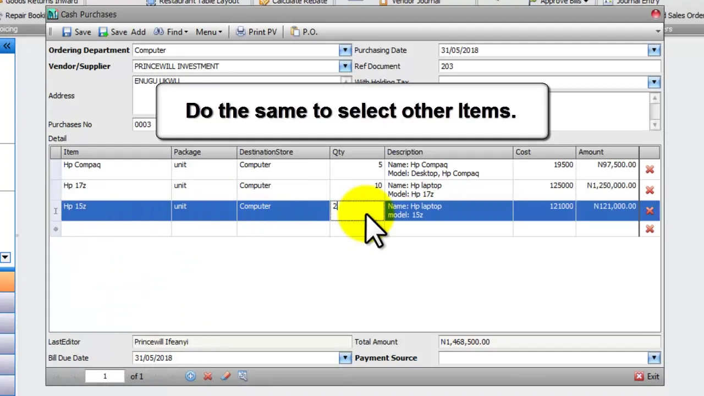Click the Bill Due Date field 31/05/2018

coord(236,358)
